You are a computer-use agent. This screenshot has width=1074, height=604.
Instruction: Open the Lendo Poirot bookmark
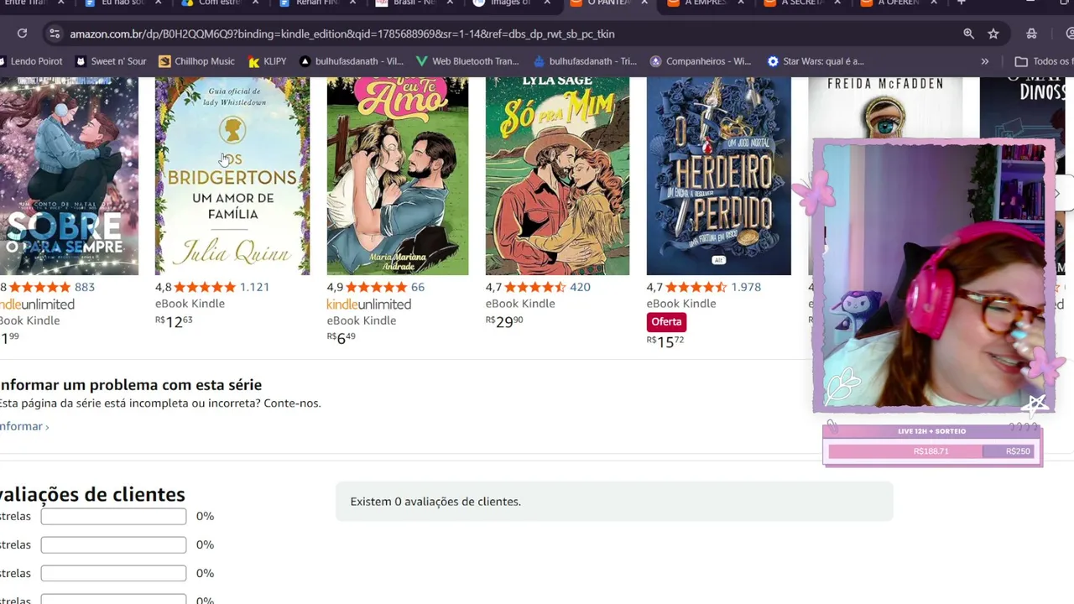click(x=32, y=61)
